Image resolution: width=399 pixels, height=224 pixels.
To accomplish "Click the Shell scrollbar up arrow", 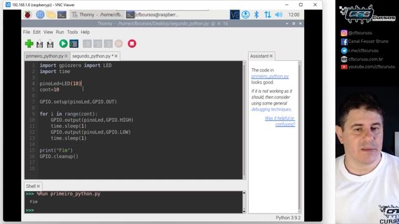I will pos(244,194).
